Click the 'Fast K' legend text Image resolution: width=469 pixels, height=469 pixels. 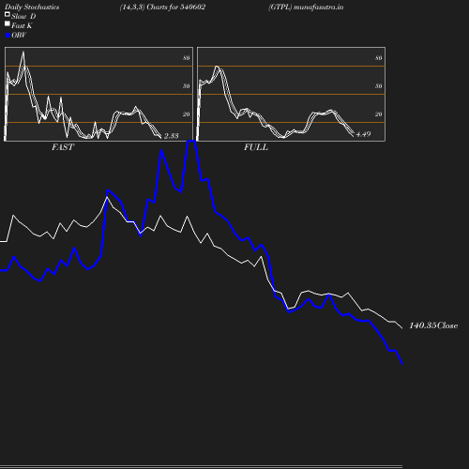click(x=22, y=26)
